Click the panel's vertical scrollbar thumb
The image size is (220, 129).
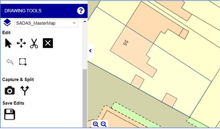[x=85, y=98]
